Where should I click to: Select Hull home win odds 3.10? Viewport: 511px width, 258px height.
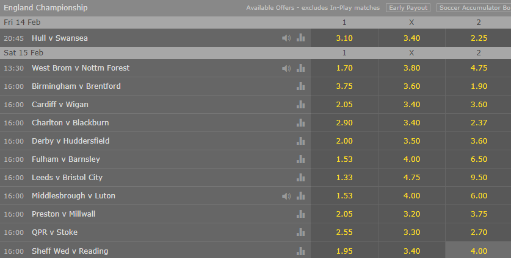coord(344,38)
